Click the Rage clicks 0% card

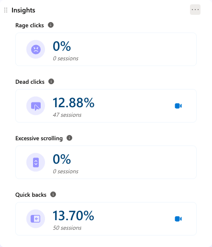point(106,49)
